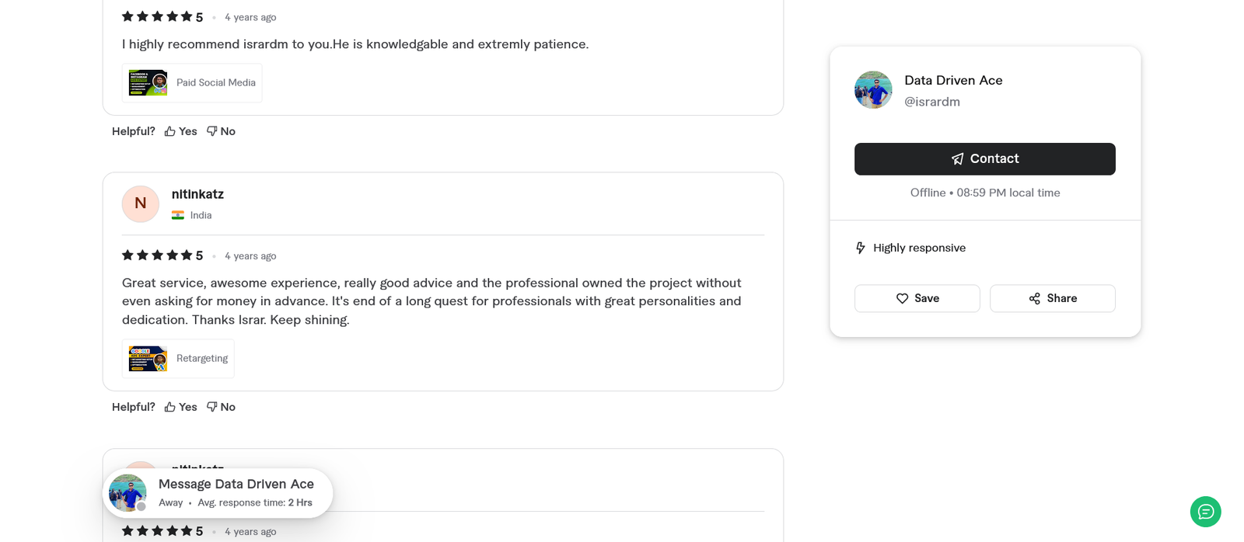Click the avatar in the Message Data Driven Ace widget
This screenshot has height=542, width=1244.
[127, 492]
